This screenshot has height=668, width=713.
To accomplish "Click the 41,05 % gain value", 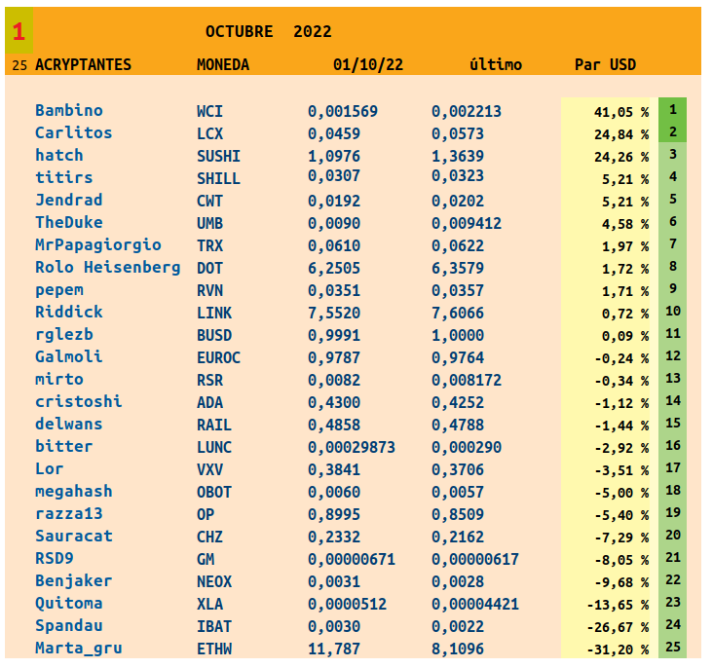I will coord(620,112).
